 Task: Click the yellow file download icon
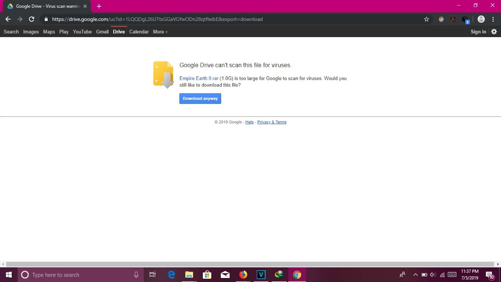(164, 74)
